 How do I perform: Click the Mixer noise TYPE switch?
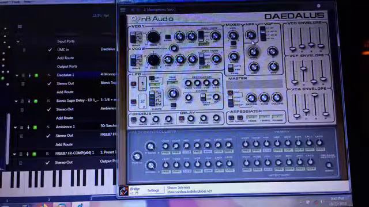231,68
